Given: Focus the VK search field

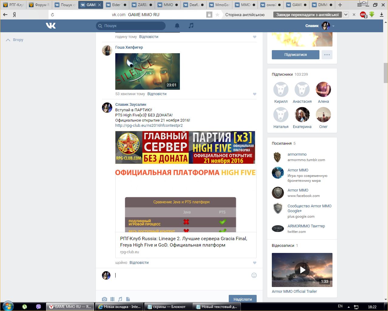Looking at the screenshot, I should [131, 26].
